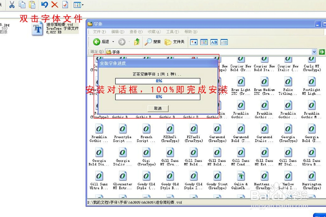Select the 迷你简柏青.ttf font file thumbnail
The height and width of the screenshot is (217, 326).
pyautogui.click(x=37, y=29)
